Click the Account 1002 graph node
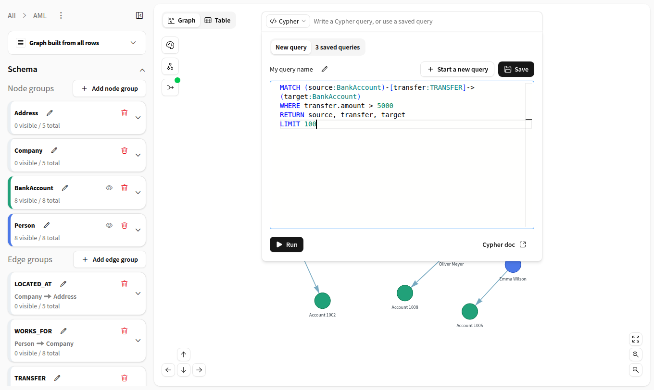The image size is (654, 390). [322, 301]
